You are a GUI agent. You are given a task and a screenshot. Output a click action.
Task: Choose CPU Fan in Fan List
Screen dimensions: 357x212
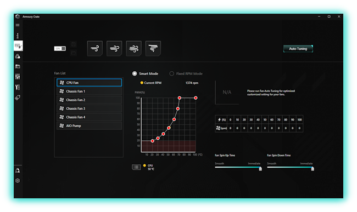(x=89, y=83)
